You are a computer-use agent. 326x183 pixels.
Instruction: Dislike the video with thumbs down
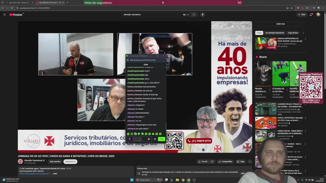tap(212, 162)
